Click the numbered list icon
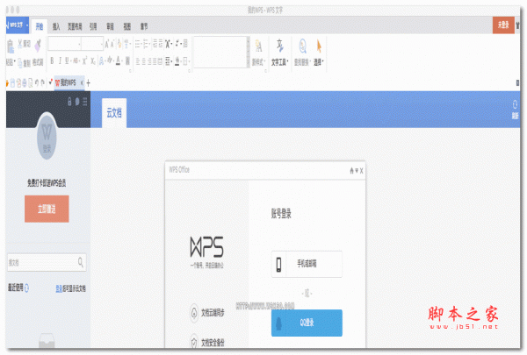The image size is (527, 355). [147, 44]
